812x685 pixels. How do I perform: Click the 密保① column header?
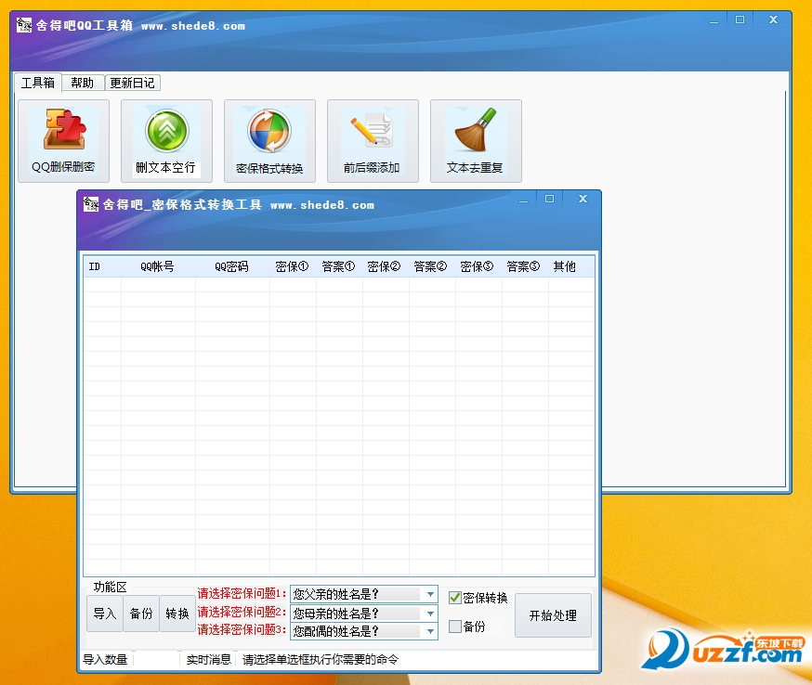[x=293, y=266]
